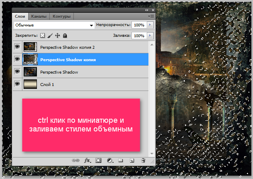Select layer name Perspective Shadow копия
This screenshot has width=253, height=179.
pyautogui.click(x=68, y=60)
